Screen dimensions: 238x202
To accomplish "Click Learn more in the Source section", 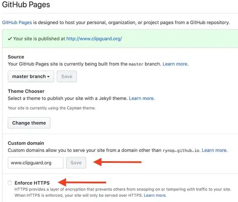I will pyautogui.click(x=175, y=64).
